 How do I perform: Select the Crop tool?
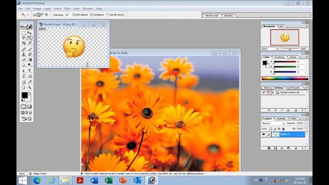[24, 43]
